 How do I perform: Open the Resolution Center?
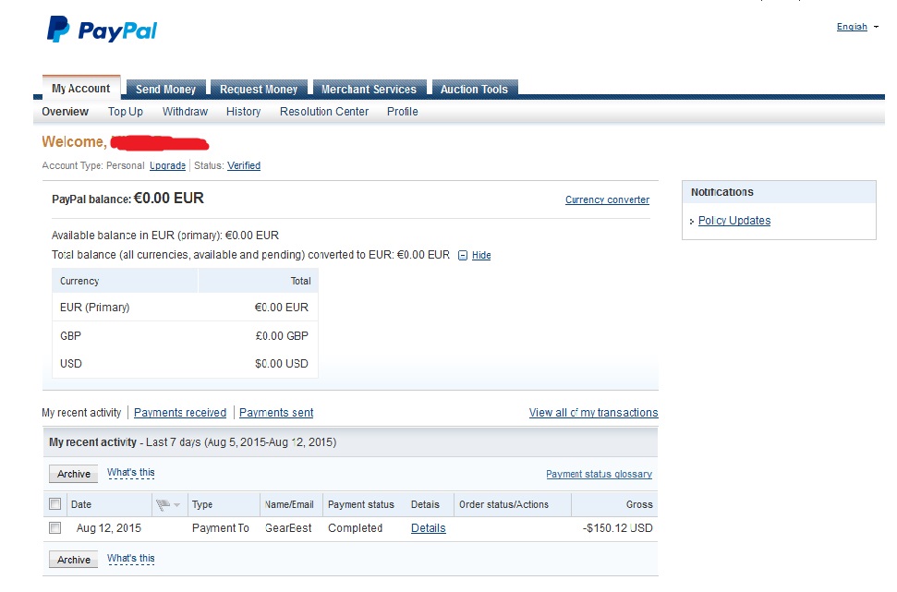[324, 112]
